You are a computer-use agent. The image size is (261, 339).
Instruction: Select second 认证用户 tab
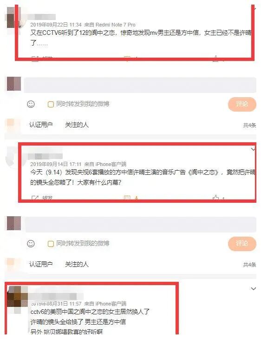point(41,264)
